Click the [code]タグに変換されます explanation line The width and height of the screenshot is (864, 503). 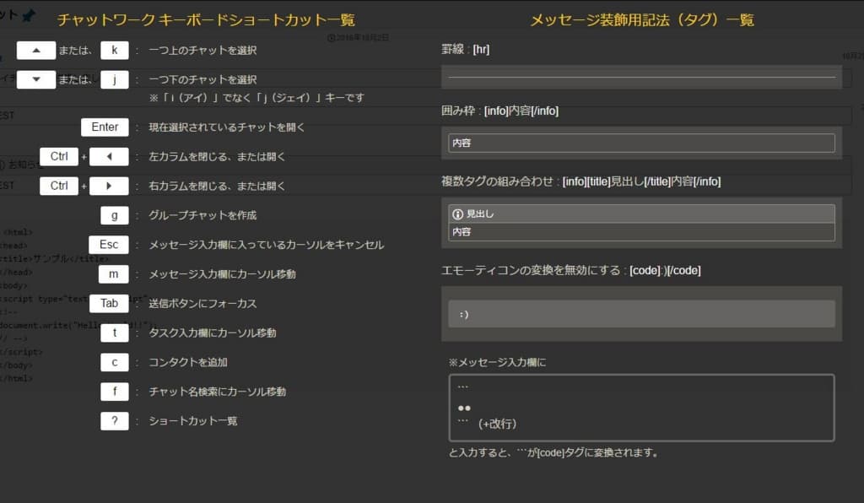tap(553, 453)
